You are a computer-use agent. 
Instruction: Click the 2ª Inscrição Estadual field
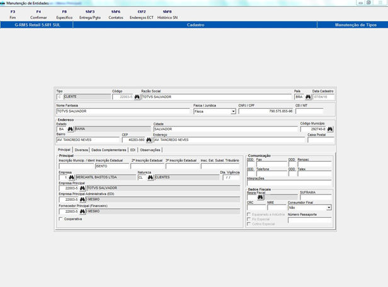point(147,166)
